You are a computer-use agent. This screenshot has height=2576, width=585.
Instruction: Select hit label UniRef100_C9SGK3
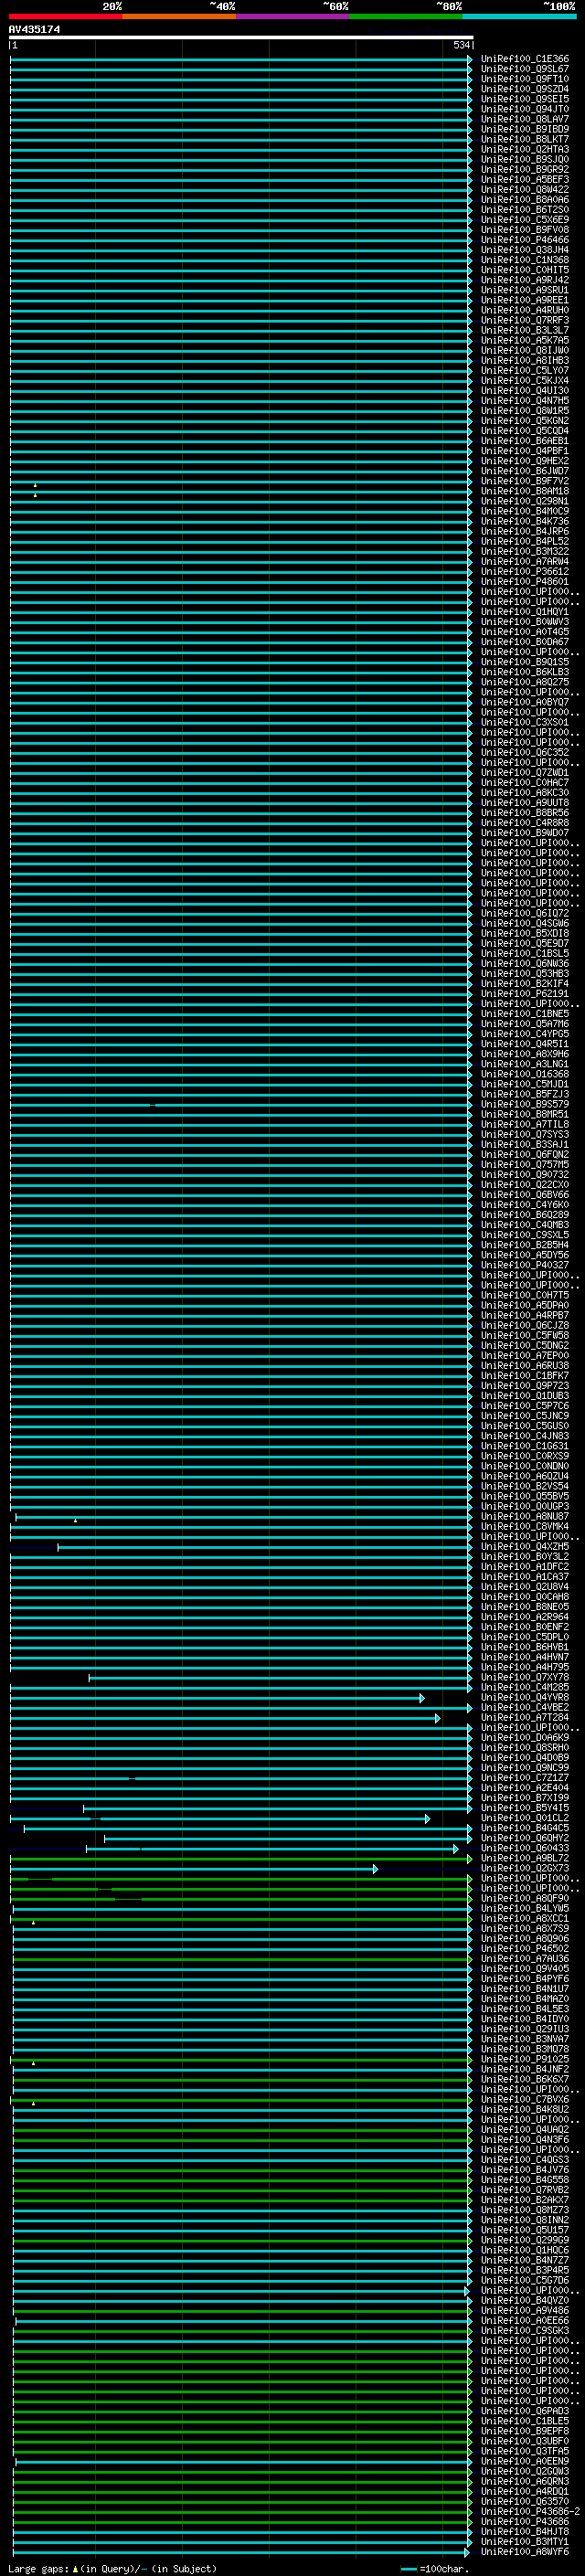point(525,2330)
